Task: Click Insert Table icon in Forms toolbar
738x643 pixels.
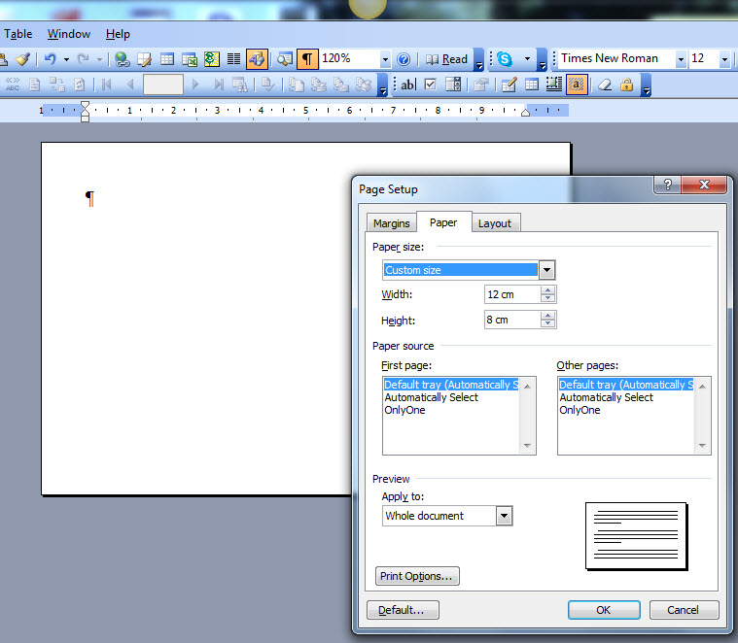Action: (532, 85)
